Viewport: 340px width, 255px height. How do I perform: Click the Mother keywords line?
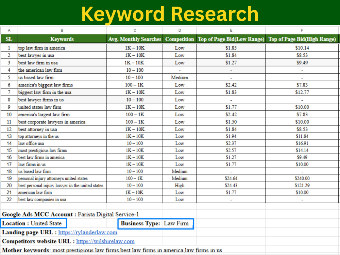point(112,250)
